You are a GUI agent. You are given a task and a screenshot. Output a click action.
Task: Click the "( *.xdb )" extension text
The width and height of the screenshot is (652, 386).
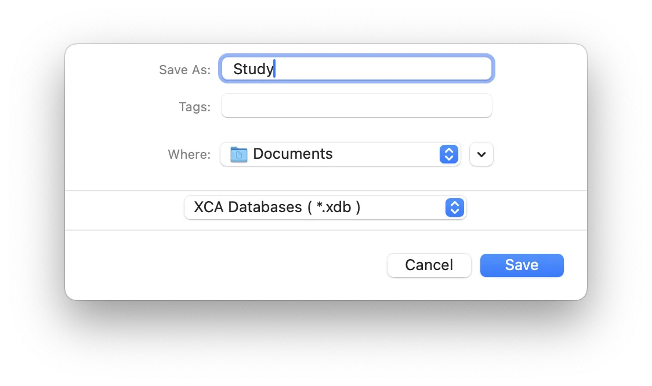pyautogui.click(x=334, y=207)
